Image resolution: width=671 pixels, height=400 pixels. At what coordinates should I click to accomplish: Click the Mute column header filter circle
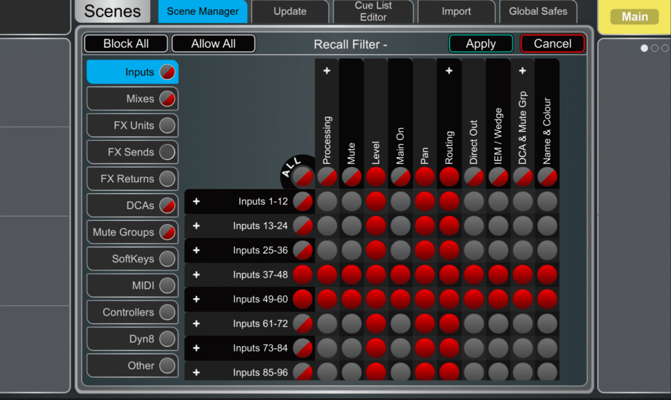[351, 176]
